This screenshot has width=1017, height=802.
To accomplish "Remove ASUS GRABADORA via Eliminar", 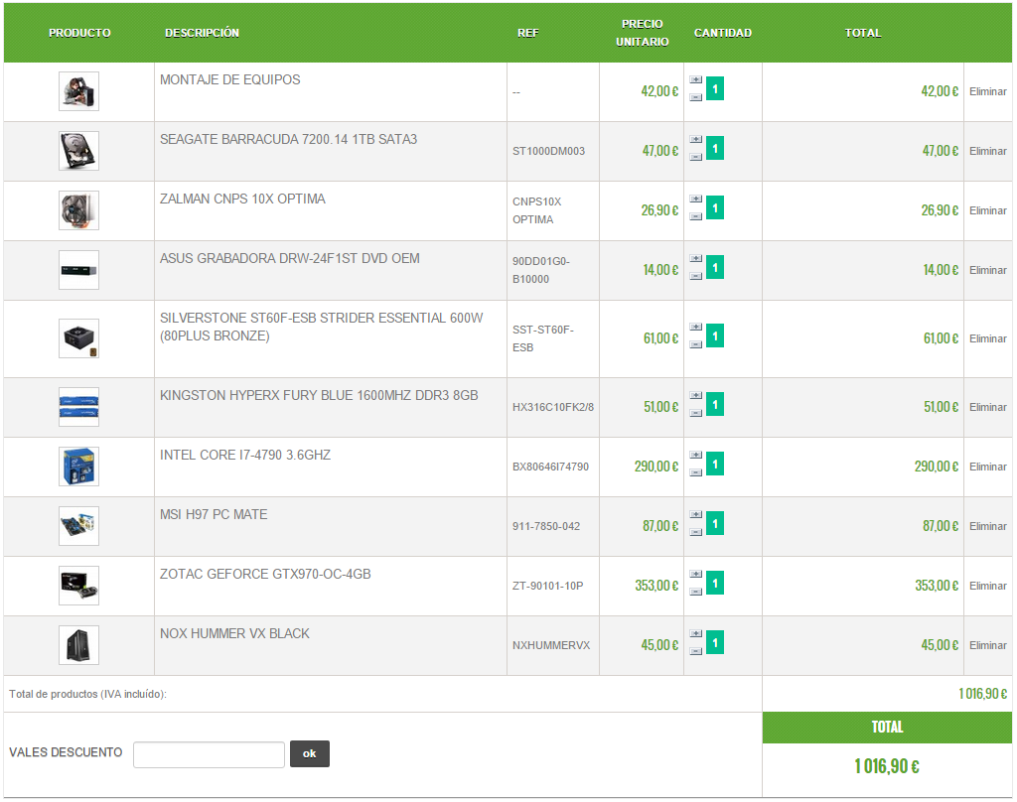I will click(988, 270).
